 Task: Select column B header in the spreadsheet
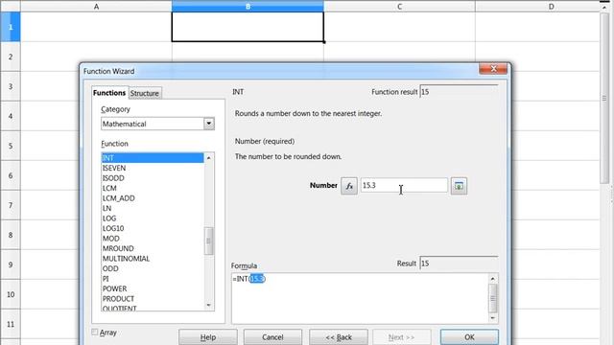pos(248,7)
